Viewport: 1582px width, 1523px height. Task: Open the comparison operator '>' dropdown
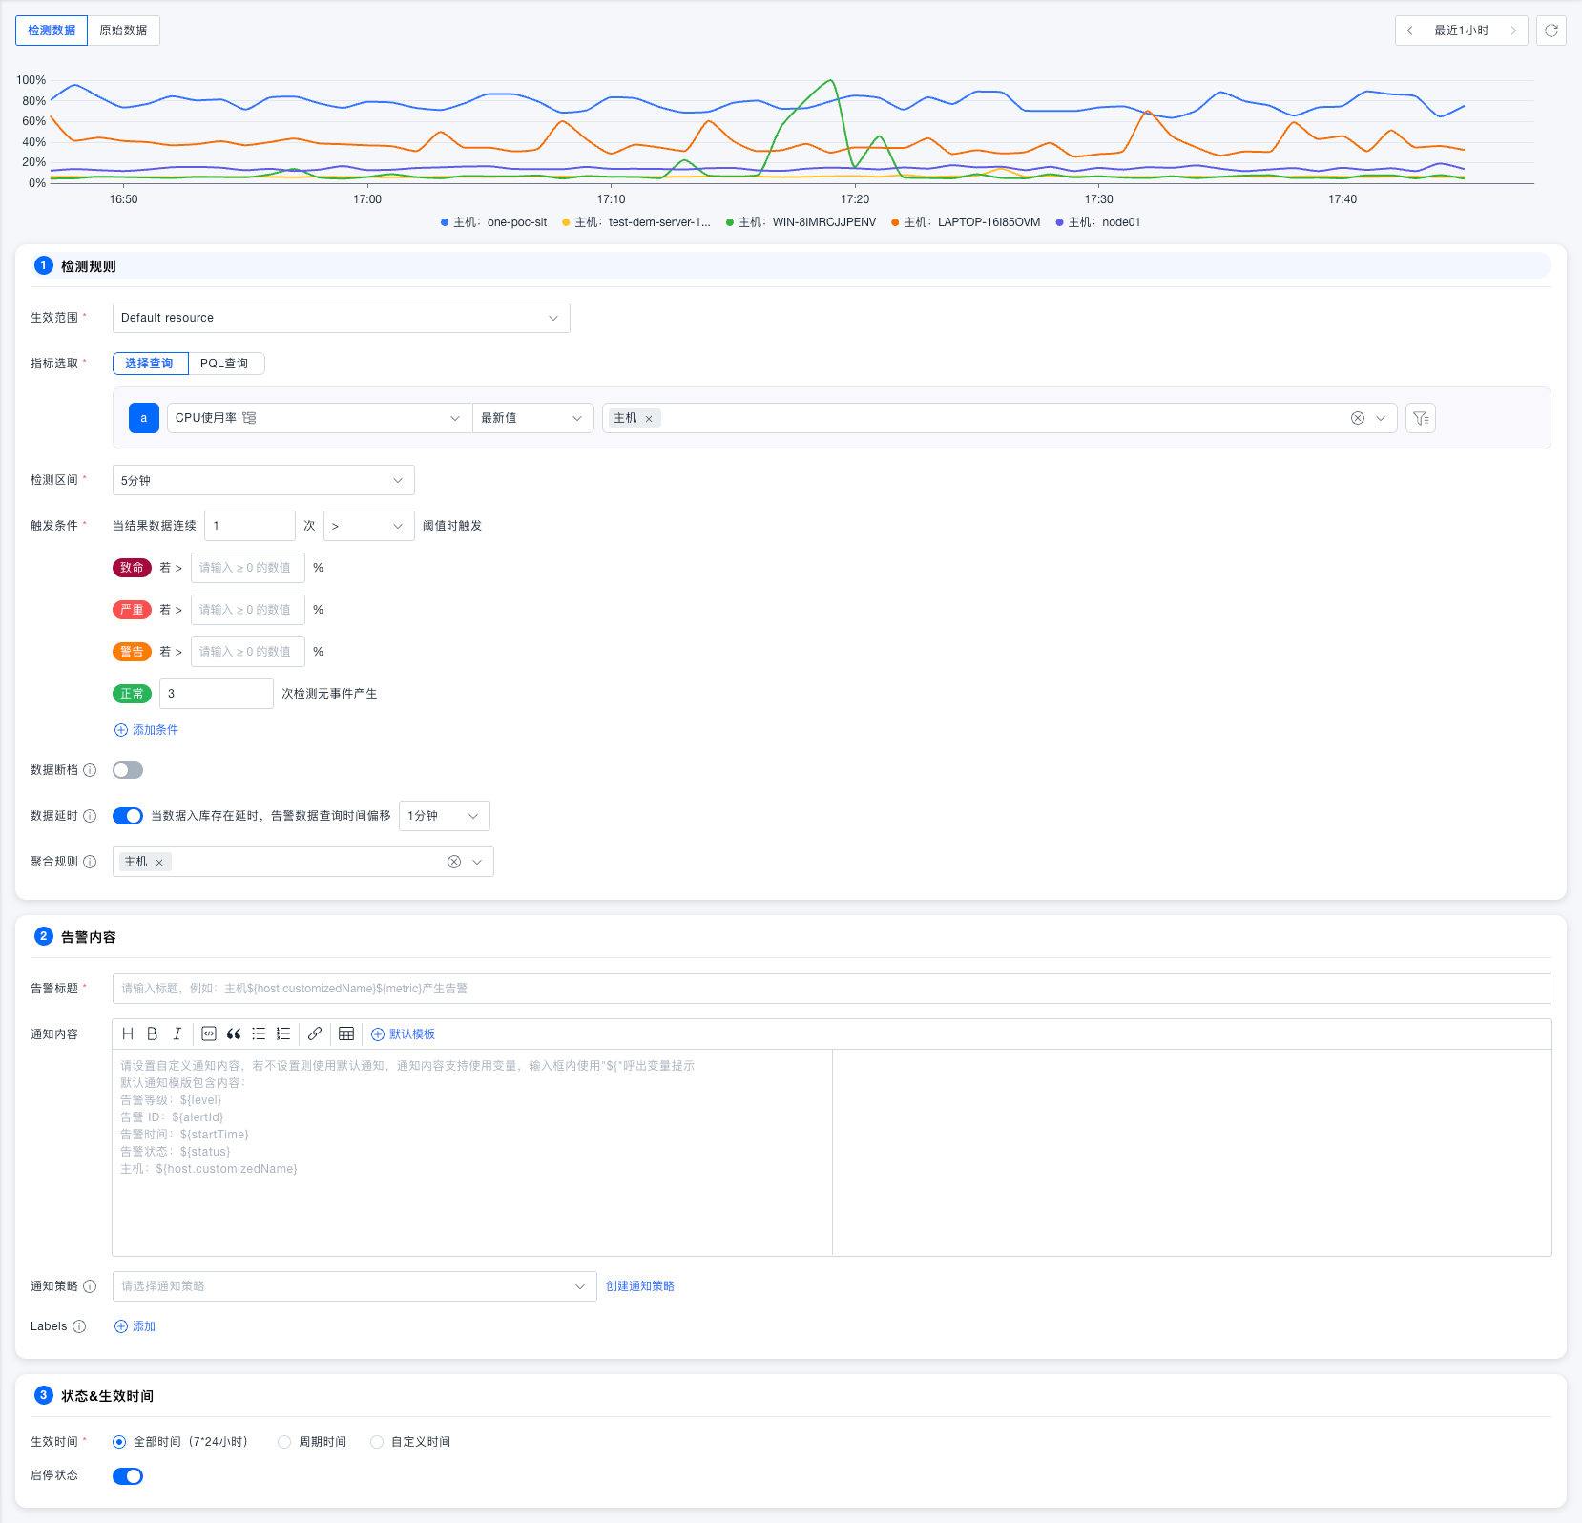pyautogui.click(x=369, y=526)
